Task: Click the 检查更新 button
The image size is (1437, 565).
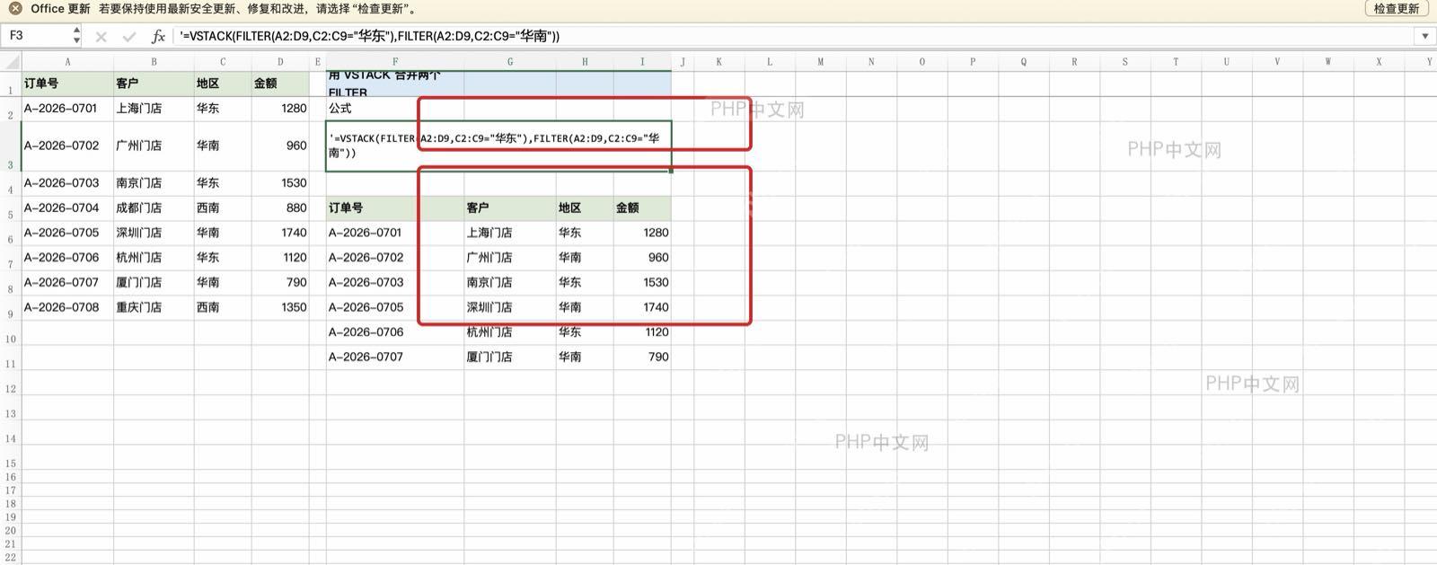Action: point(1397,8)
